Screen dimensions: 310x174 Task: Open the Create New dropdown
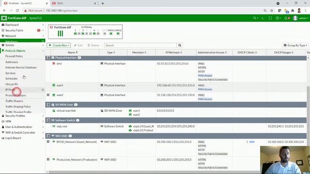coord(59,45)
